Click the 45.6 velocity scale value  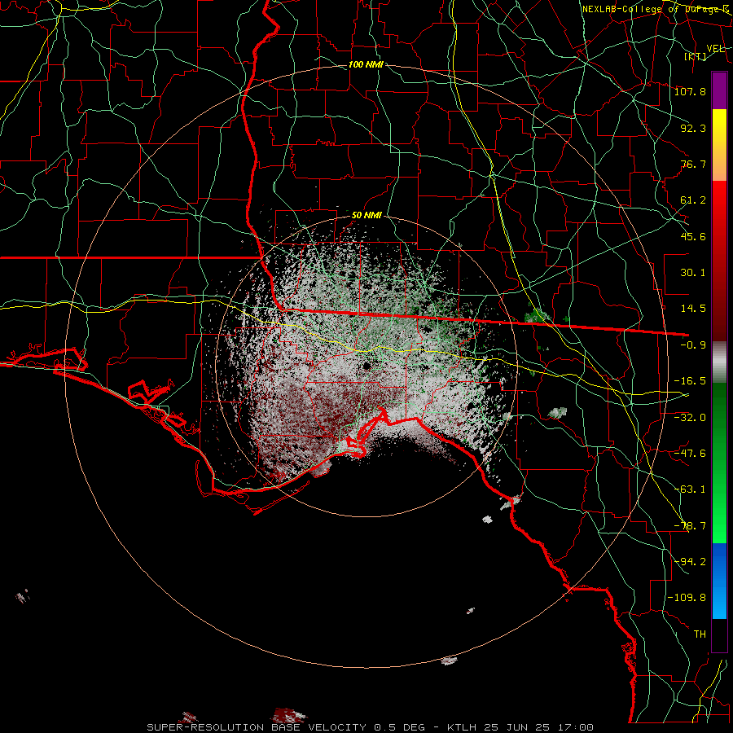tap(693, 236)
